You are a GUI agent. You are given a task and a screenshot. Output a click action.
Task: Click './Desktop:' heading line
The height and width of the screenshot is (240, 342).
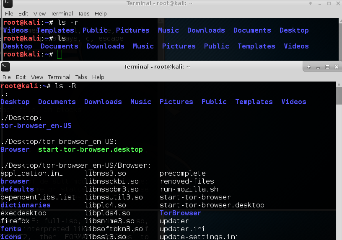pyautogui.click(x=21, y=118)
